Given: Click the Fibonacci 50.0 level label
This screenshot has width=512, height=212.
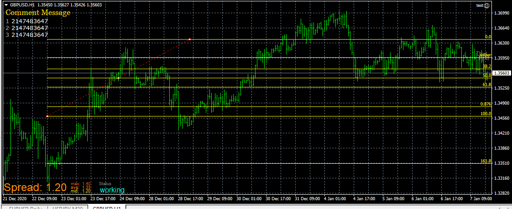Looking at the screenshot, I should click(x=487, y=75).
